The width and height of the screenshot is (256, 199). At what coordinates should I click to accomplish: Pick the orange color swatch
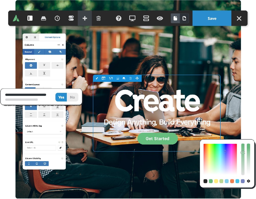coord(232,181)
